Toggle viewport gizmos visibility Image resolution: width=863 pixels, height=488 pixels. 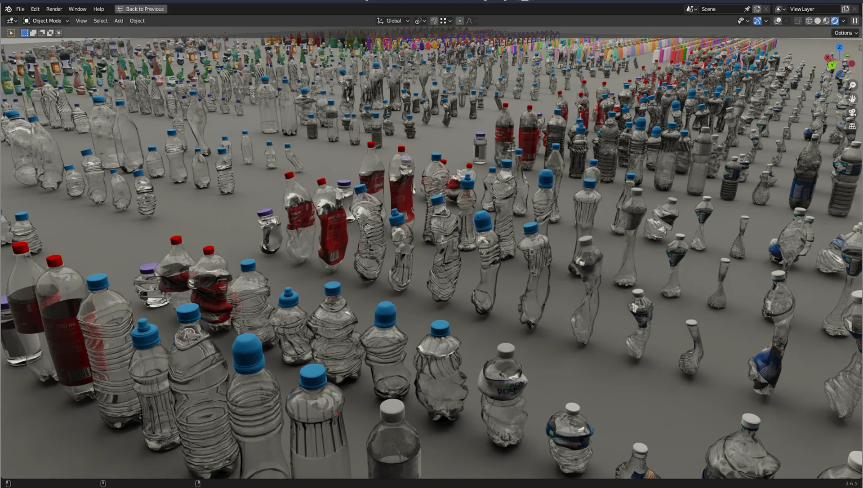point(757,21)
